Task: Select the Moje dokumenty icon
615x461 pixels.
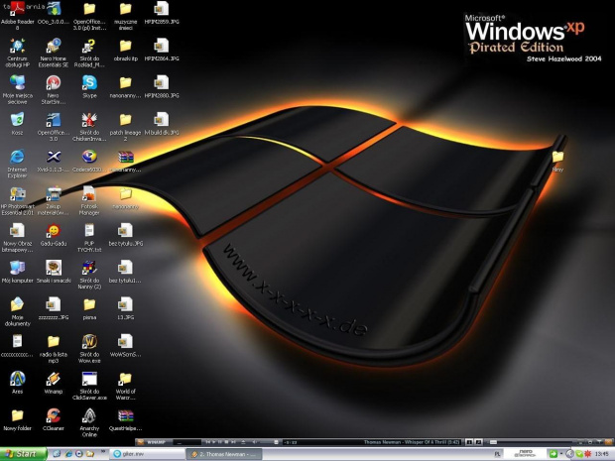Action: [17, 311]
